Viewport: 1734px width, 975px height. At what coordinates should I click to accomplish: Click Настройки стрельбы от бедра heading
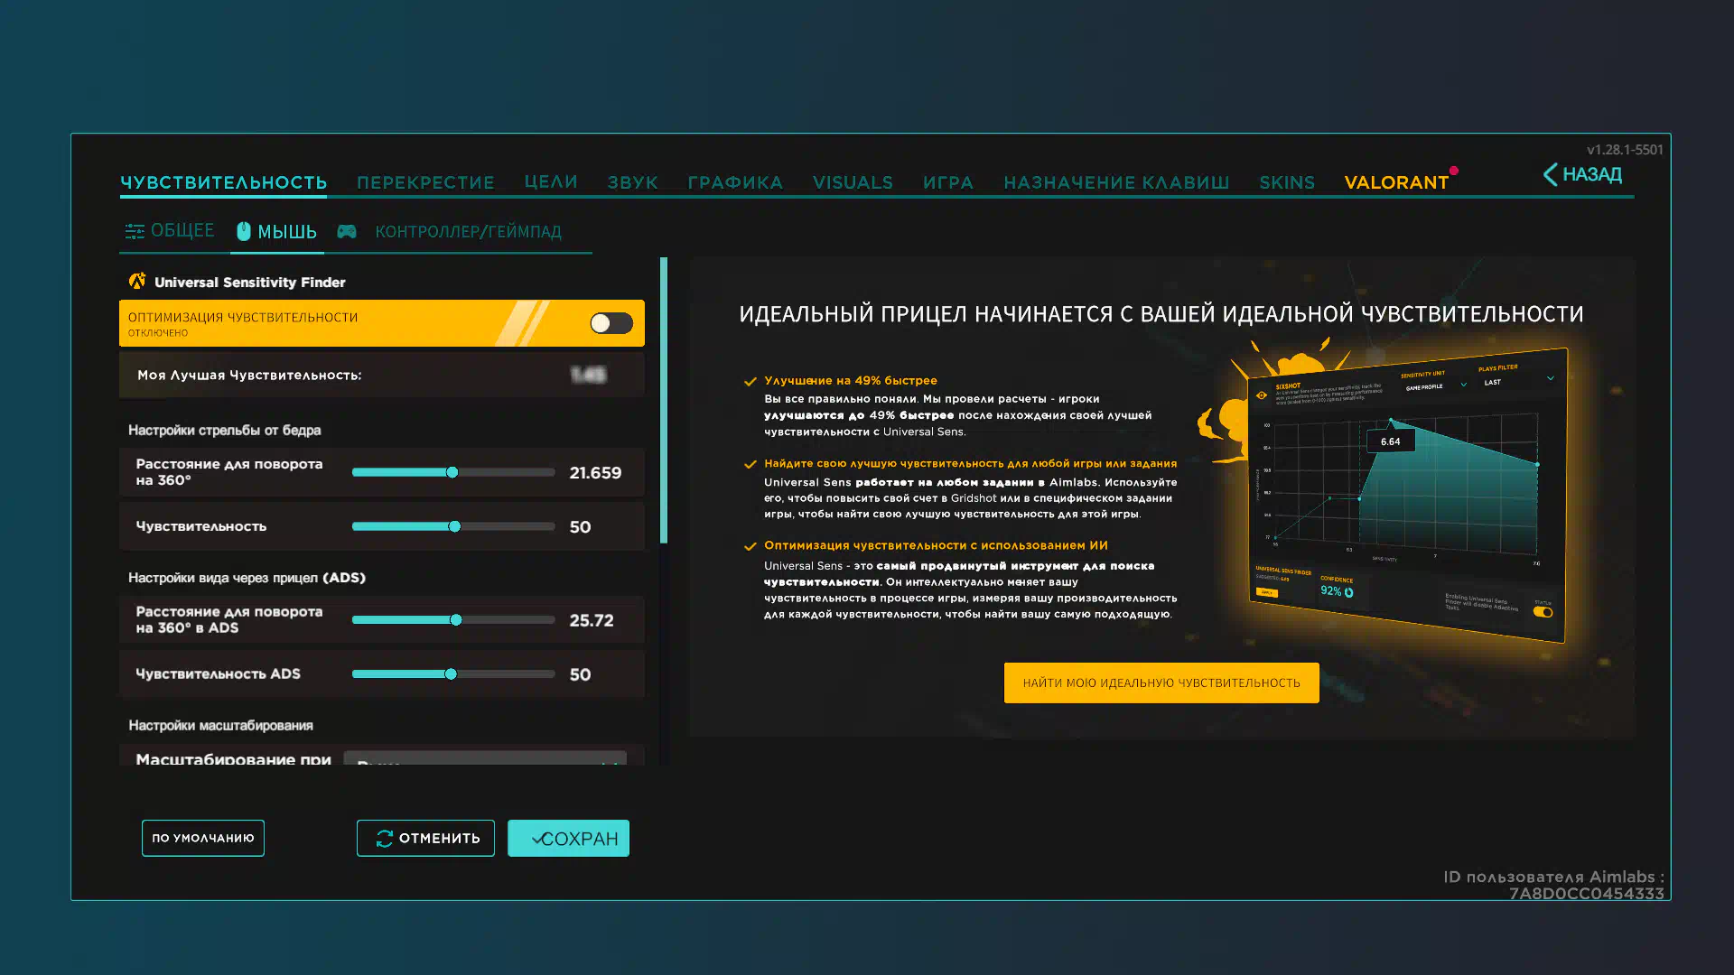point(224,431)
